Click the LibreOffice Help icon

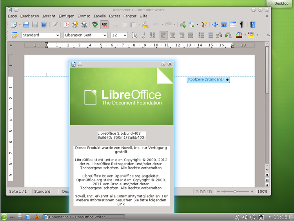point(253,25)
